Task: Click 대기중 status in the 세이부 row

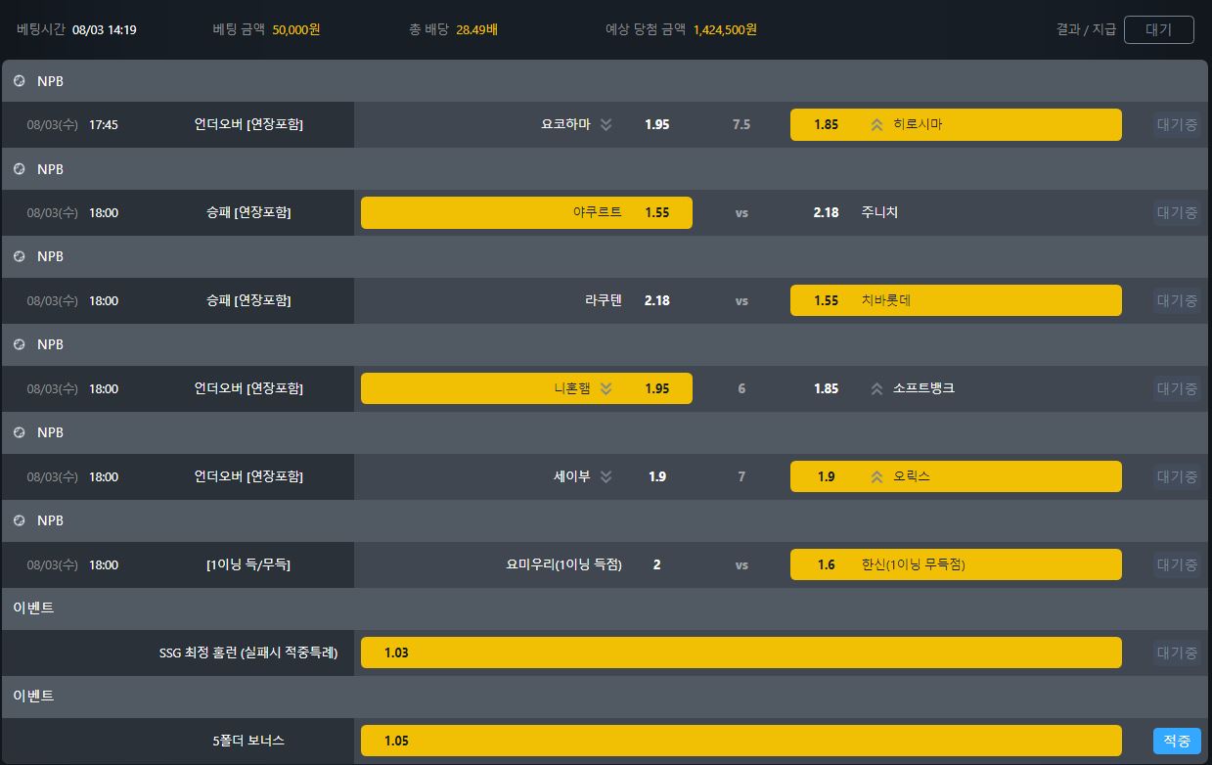Action: click(x=1176, y=476)
